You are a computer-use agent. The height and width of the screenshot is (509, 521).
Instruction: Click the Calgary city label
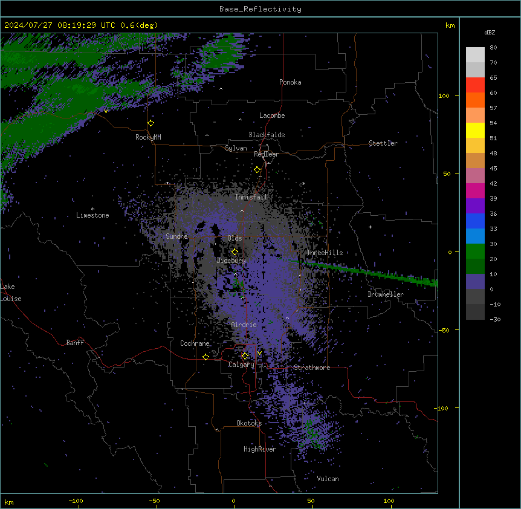tap(241, 365)
